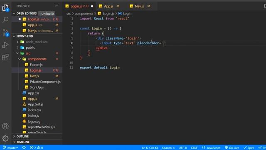Expand the node_modules folder
Screen dimensions: 266x150
[17, 42]
